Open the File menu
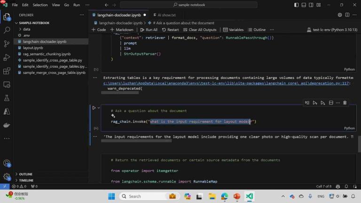This screenshot has width=361, height=203. click(15, 5)
